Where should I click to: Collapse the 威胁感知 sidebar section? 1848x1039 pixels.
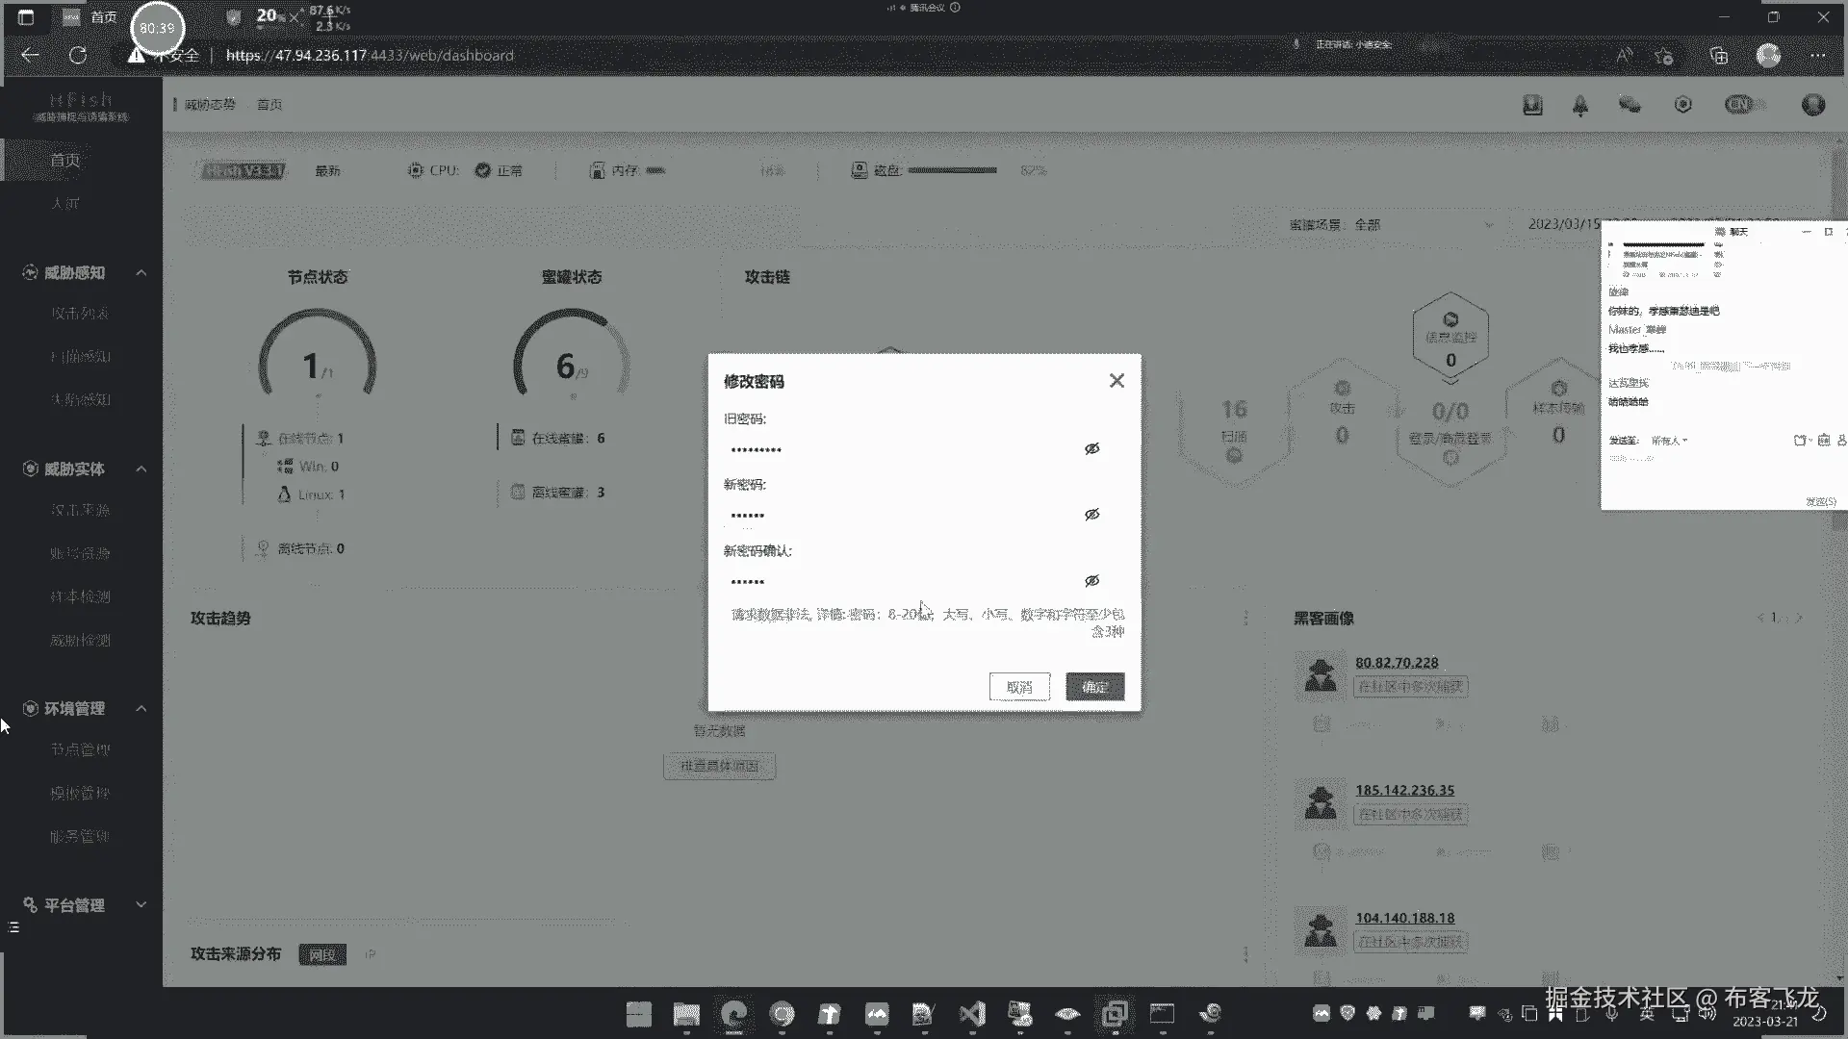(x=141, y=273)
